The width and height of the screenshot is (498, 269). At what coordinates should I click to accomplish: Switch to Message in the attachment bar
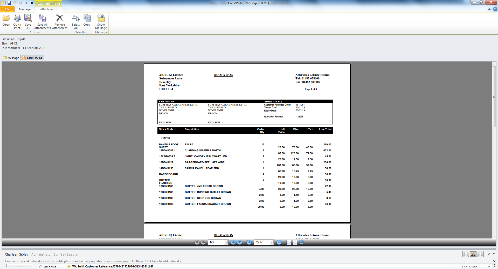coord(11,58)
